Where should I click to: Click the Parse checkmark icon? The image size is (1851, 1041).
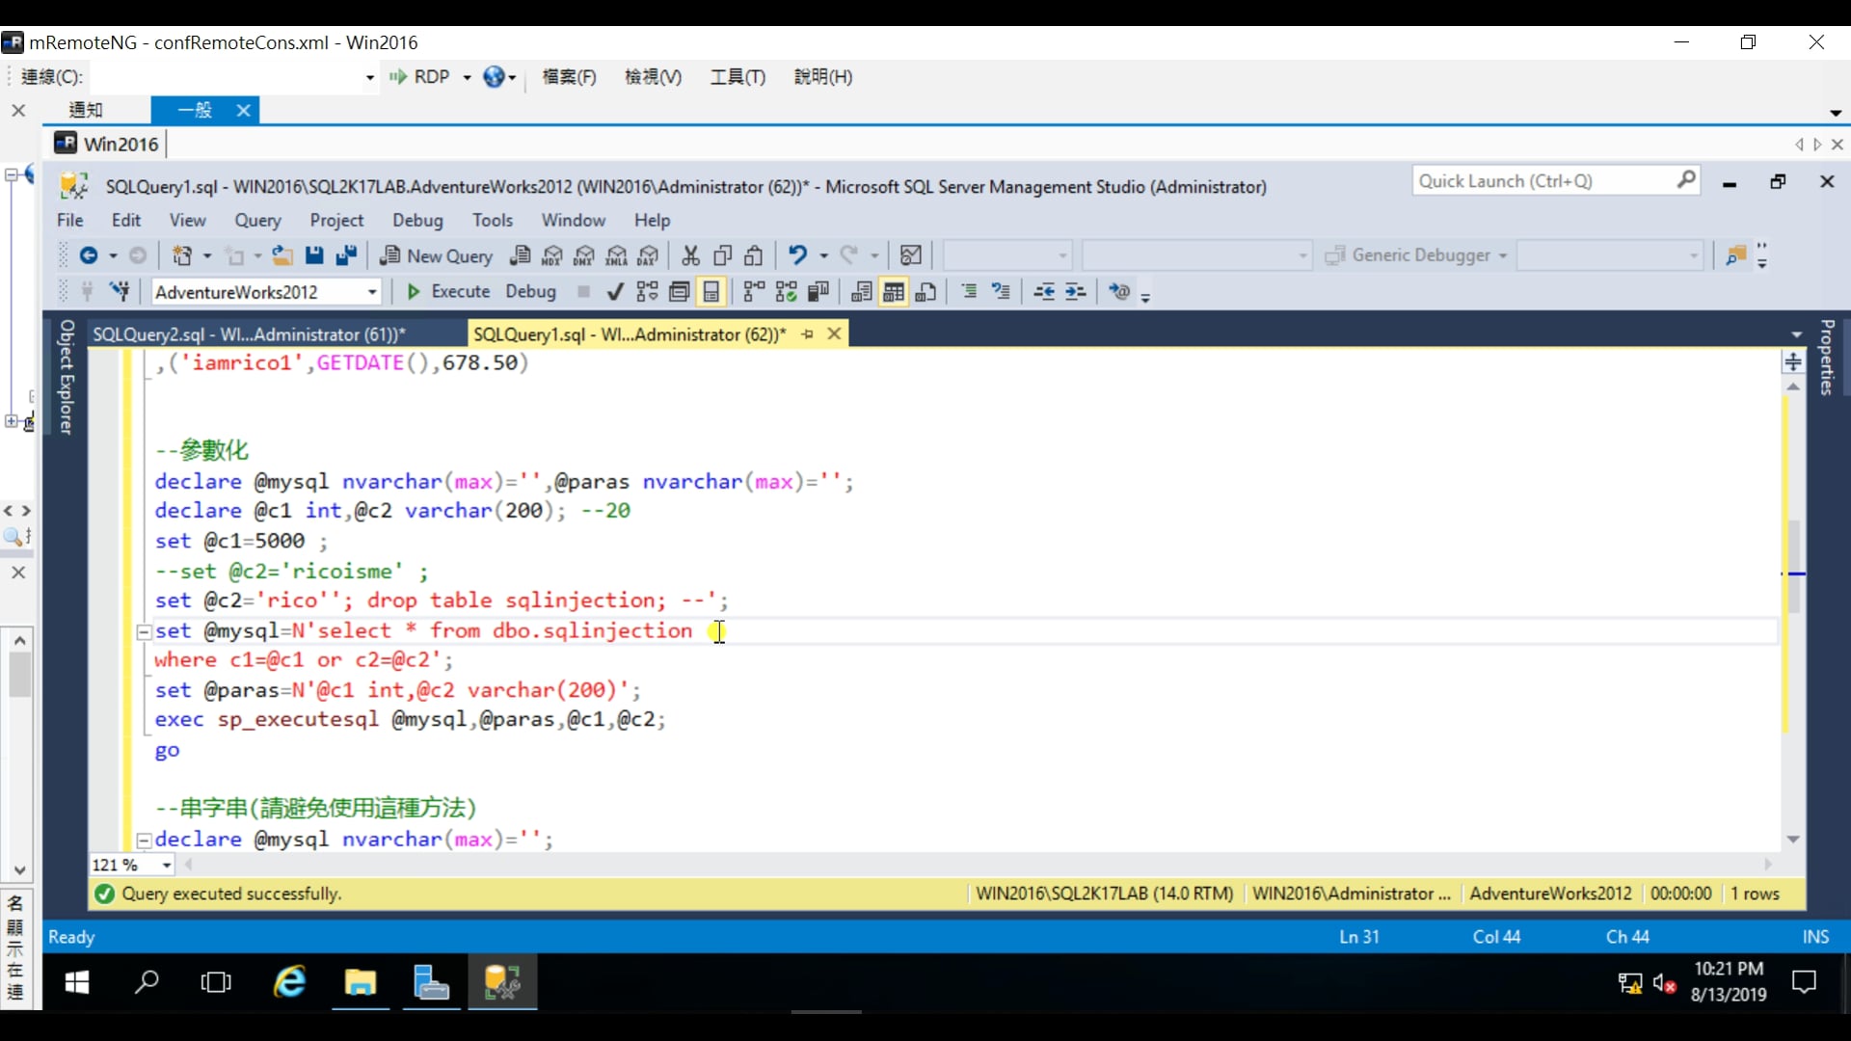615,291
